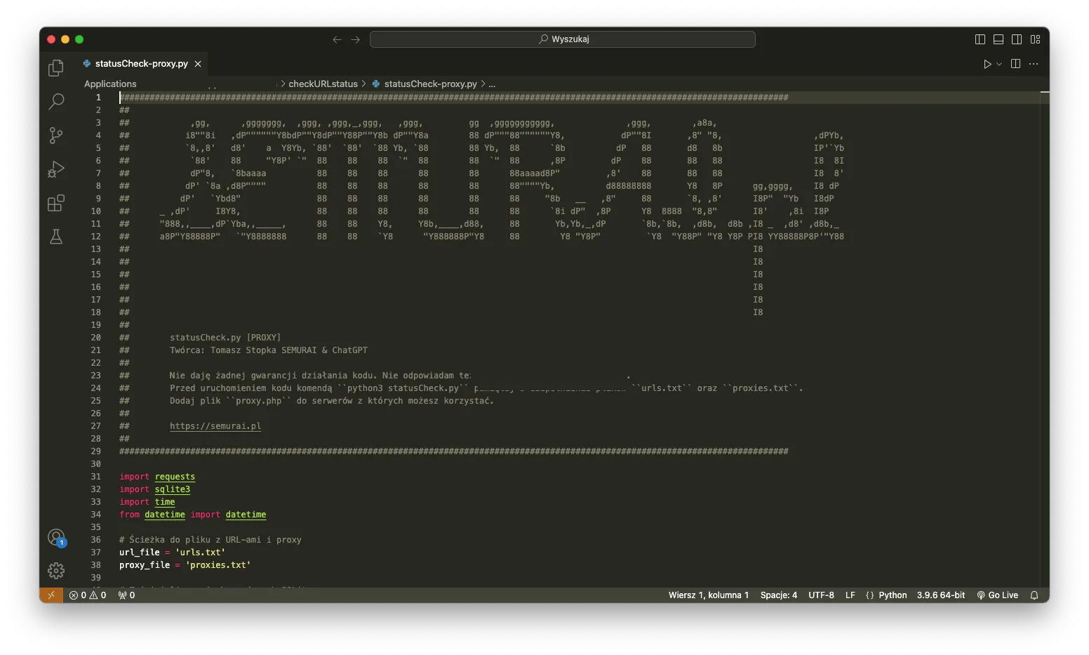Expand the breadcrumb symbols ellipsis
Viewport: 1089px width, 655px height.
tap(492, 84)
